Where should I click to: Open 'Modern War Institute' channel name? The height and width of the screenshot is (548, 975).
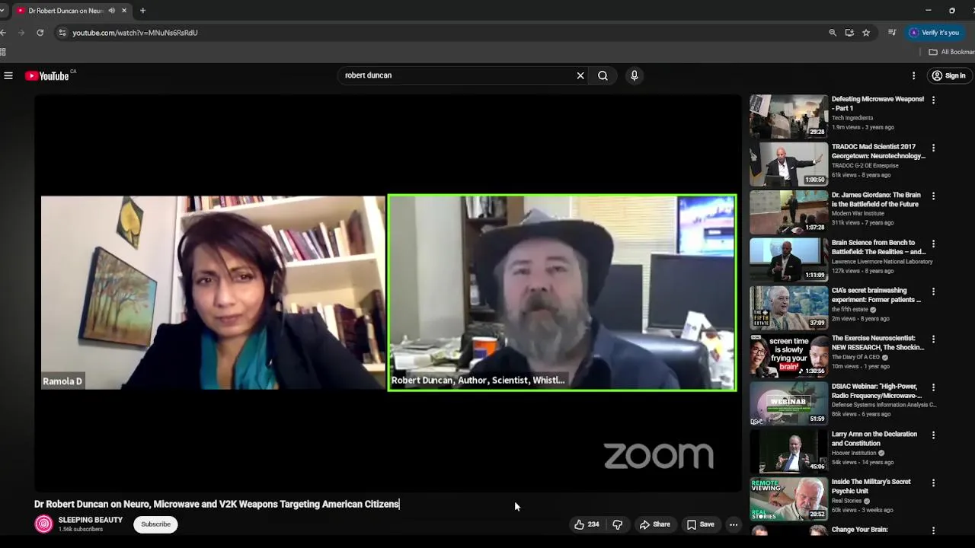click(858, 214)
